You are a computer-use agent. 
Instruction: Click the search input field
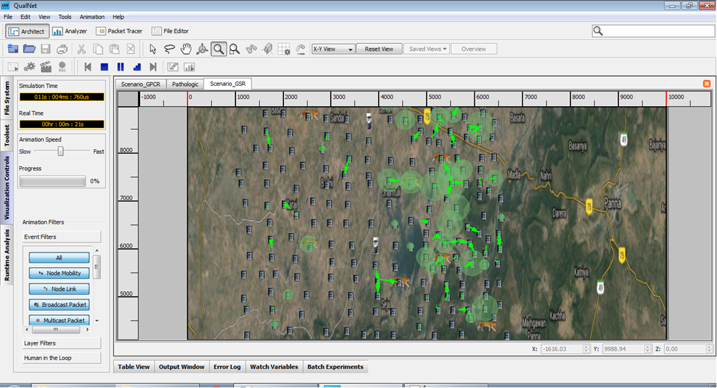656,31
